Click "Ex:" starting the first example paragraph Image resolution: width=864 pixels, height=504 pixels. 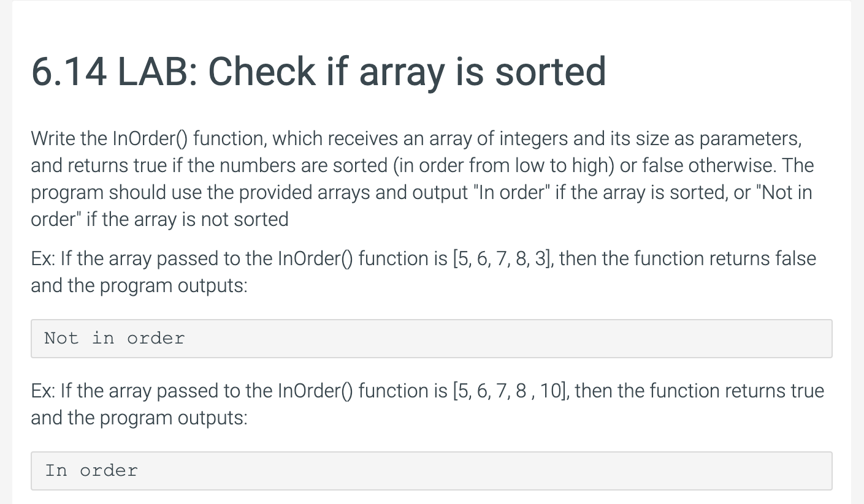click(43, 258)
